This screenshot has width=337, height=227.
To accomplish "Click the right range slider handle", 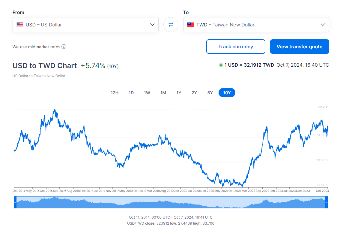I will coord(327,202).
